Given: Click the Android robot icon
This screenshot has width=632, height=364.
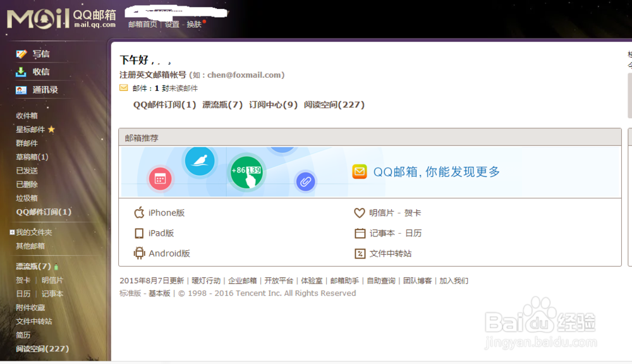Looking at the screenshot, I should 139,253.
